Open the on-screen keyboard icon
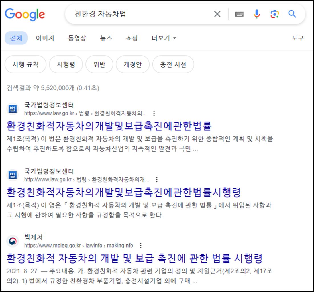The width and height of the screenshot is (314, 292). [239, 14]
